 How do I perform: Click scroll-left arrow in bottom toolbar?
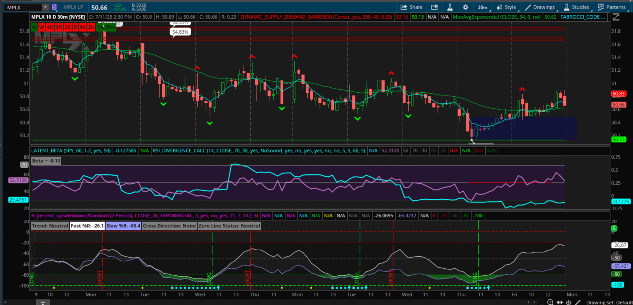click(528, 302)
